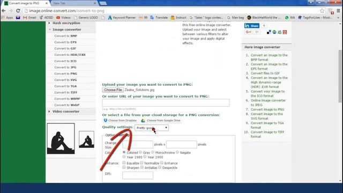This screenshot has width=343, height=193.
Task: Open Keyword Planner bookmark
Action: (122, 18)
